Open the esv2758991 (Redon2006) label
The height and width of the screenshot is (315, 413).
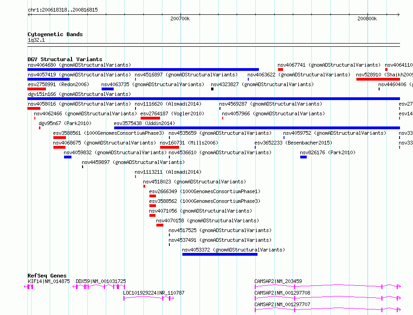tap(58, 84)
